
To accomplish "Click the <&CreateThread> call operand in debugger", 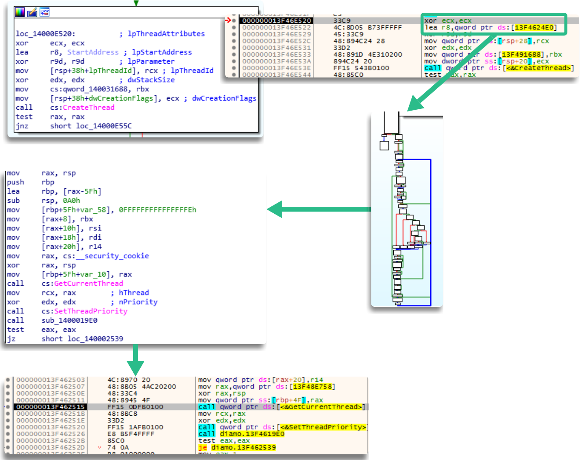I will point(538,68).
